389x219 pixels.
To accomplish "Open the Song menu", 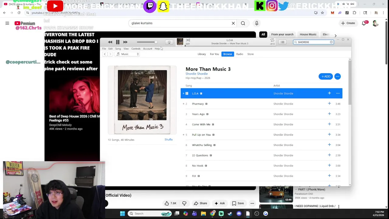I will (x=118, y=49).
